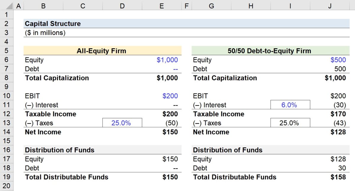355x191 pixels.
Task: Select row 2 by its row header
Action: coord(7,23)
